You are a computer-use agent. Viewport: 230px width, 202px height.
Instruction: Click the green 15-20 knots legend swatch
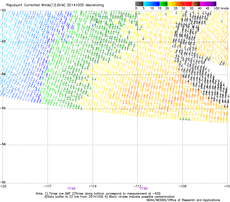pyautogui.click(x=163, y=4)
